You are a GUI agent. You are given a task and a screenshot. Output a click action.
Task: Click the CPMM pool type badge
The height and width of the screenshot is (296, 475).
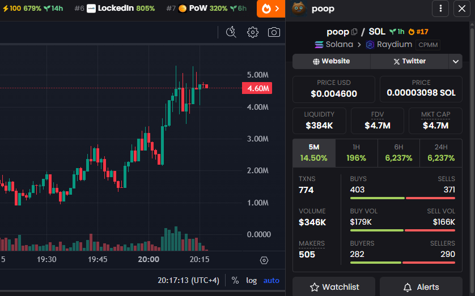[x=428, y=45]
